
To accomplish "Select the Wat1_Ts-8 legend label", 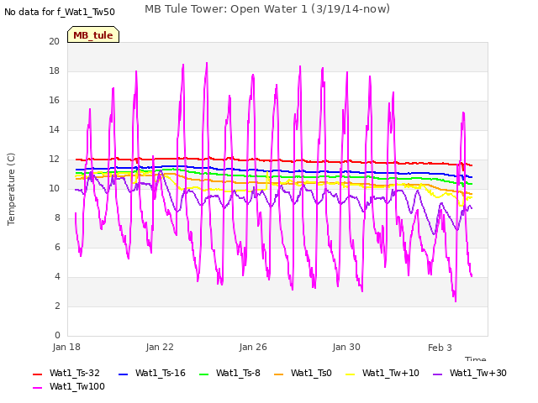I will click(238, 373).
